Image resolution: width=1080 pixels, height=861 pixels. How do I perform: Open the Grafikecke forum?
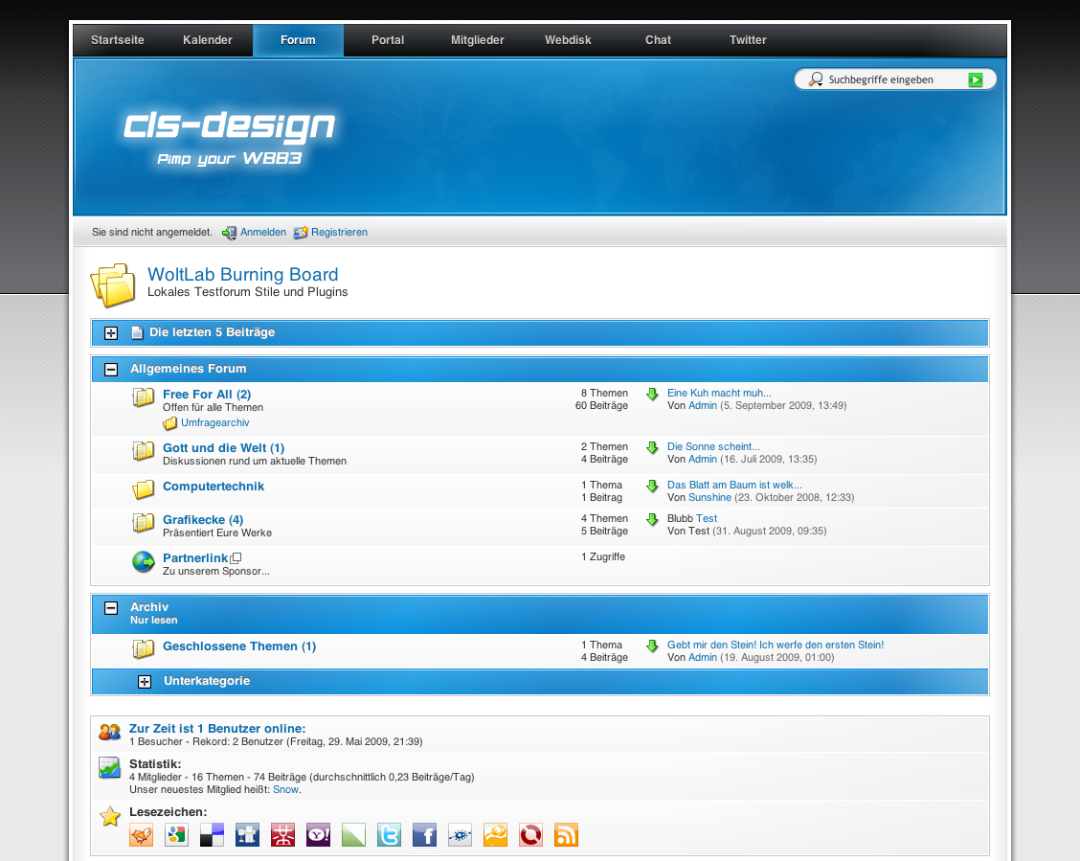click(x=202, y=520)
